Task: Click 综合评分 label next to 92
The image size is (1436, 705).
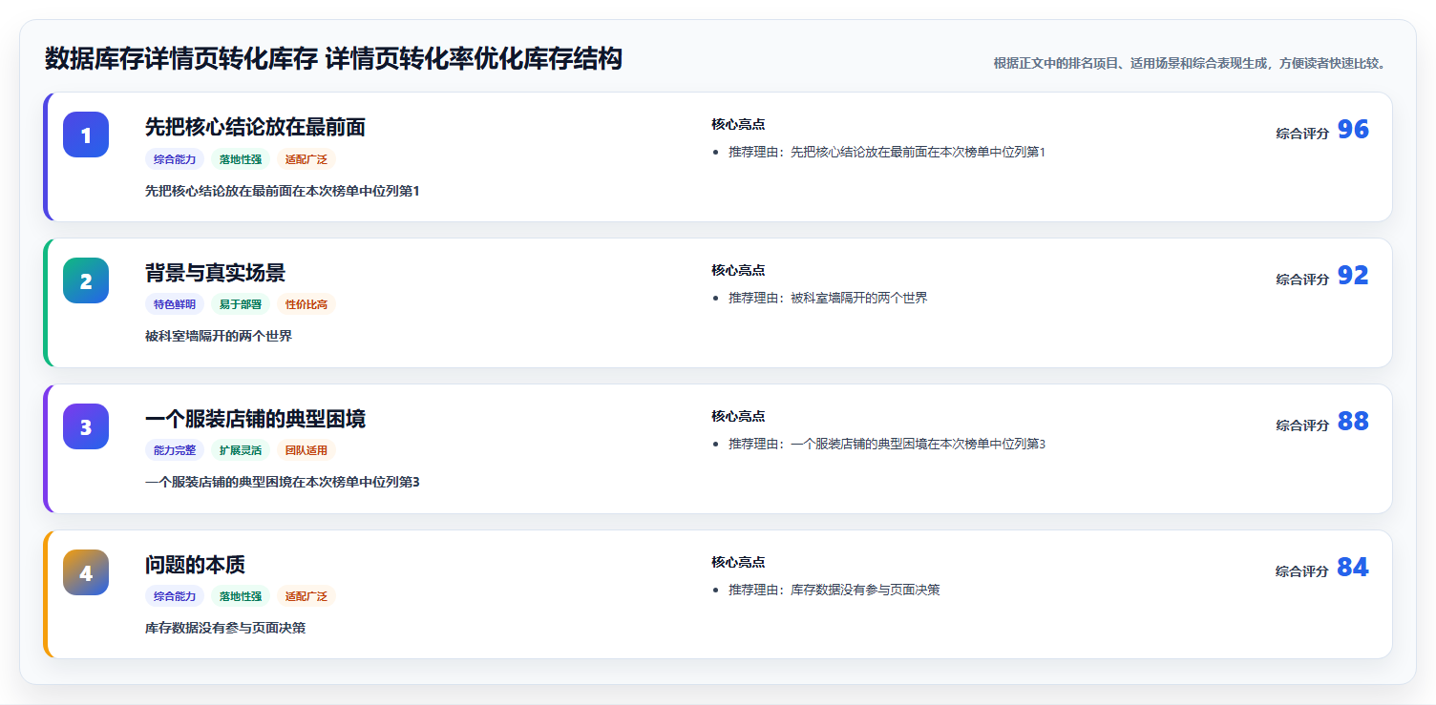Action: (x=1302, y=280)
